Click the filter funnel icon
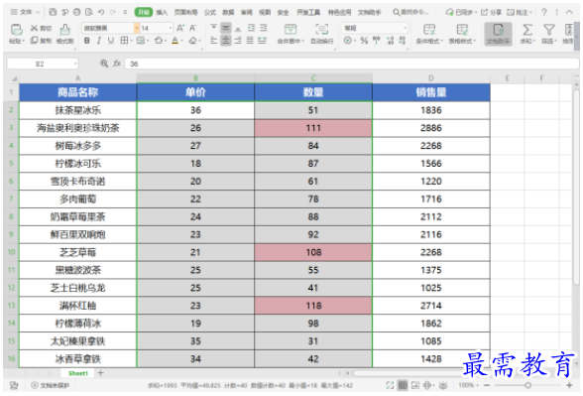583x396 pixels. click(549, 30)
